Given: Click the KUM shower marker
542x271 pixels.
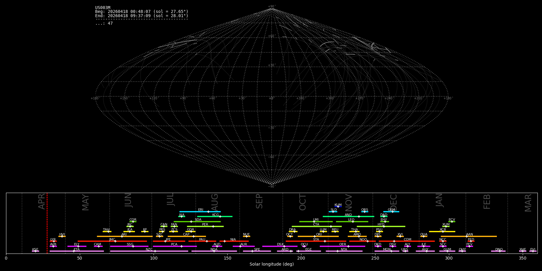Looking at the screenshot, I should tap(338, 207).
